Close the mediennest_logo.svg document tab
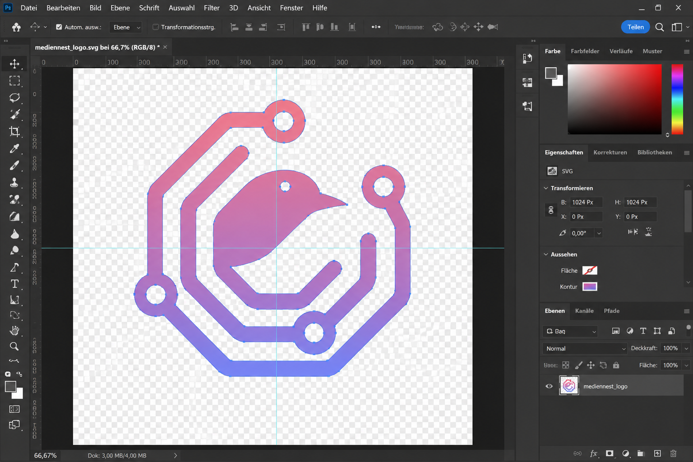The height and width of the screenshot is (462, 693). point(165,47)
